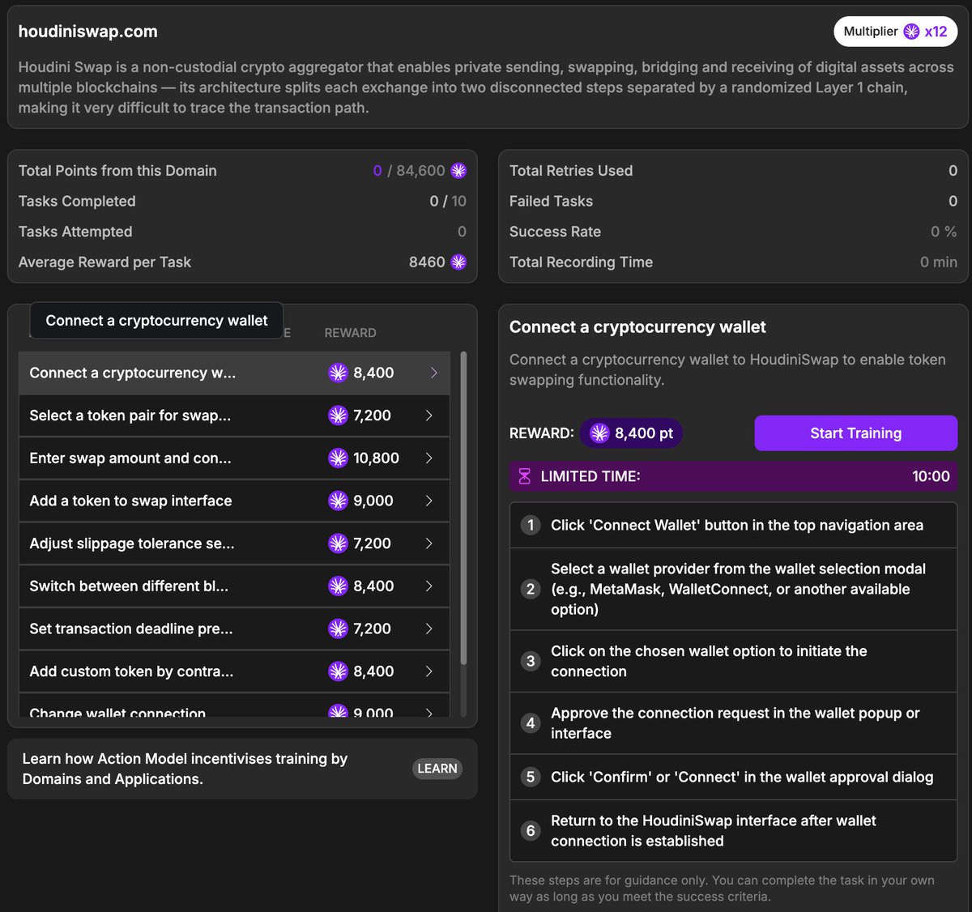Click the 10:00 limited time countdown

point(931,476)
